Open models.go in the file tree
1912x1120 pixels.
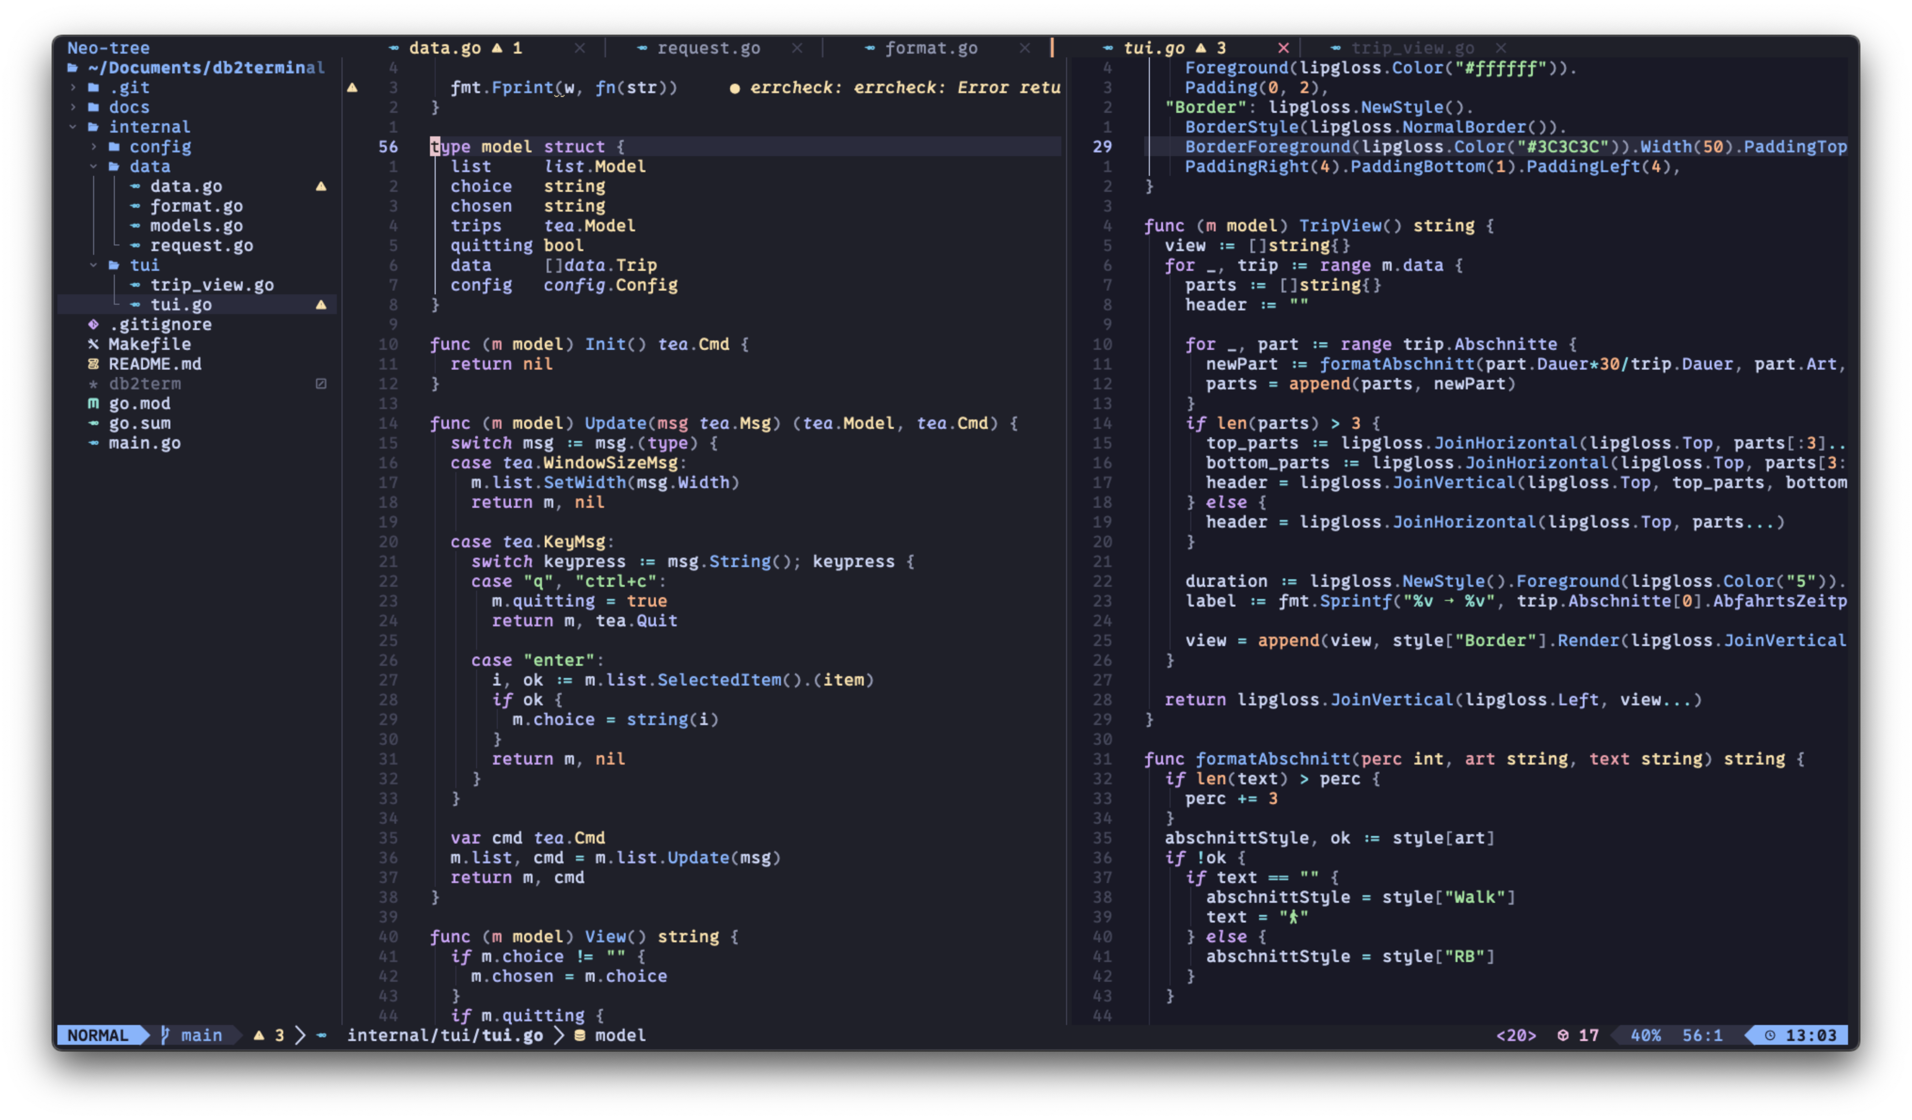(197, 226)
